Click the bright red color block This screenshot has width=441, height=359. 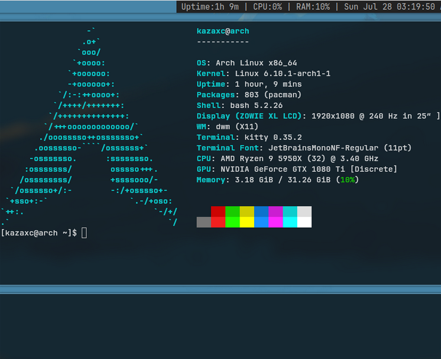pos(218,222)
